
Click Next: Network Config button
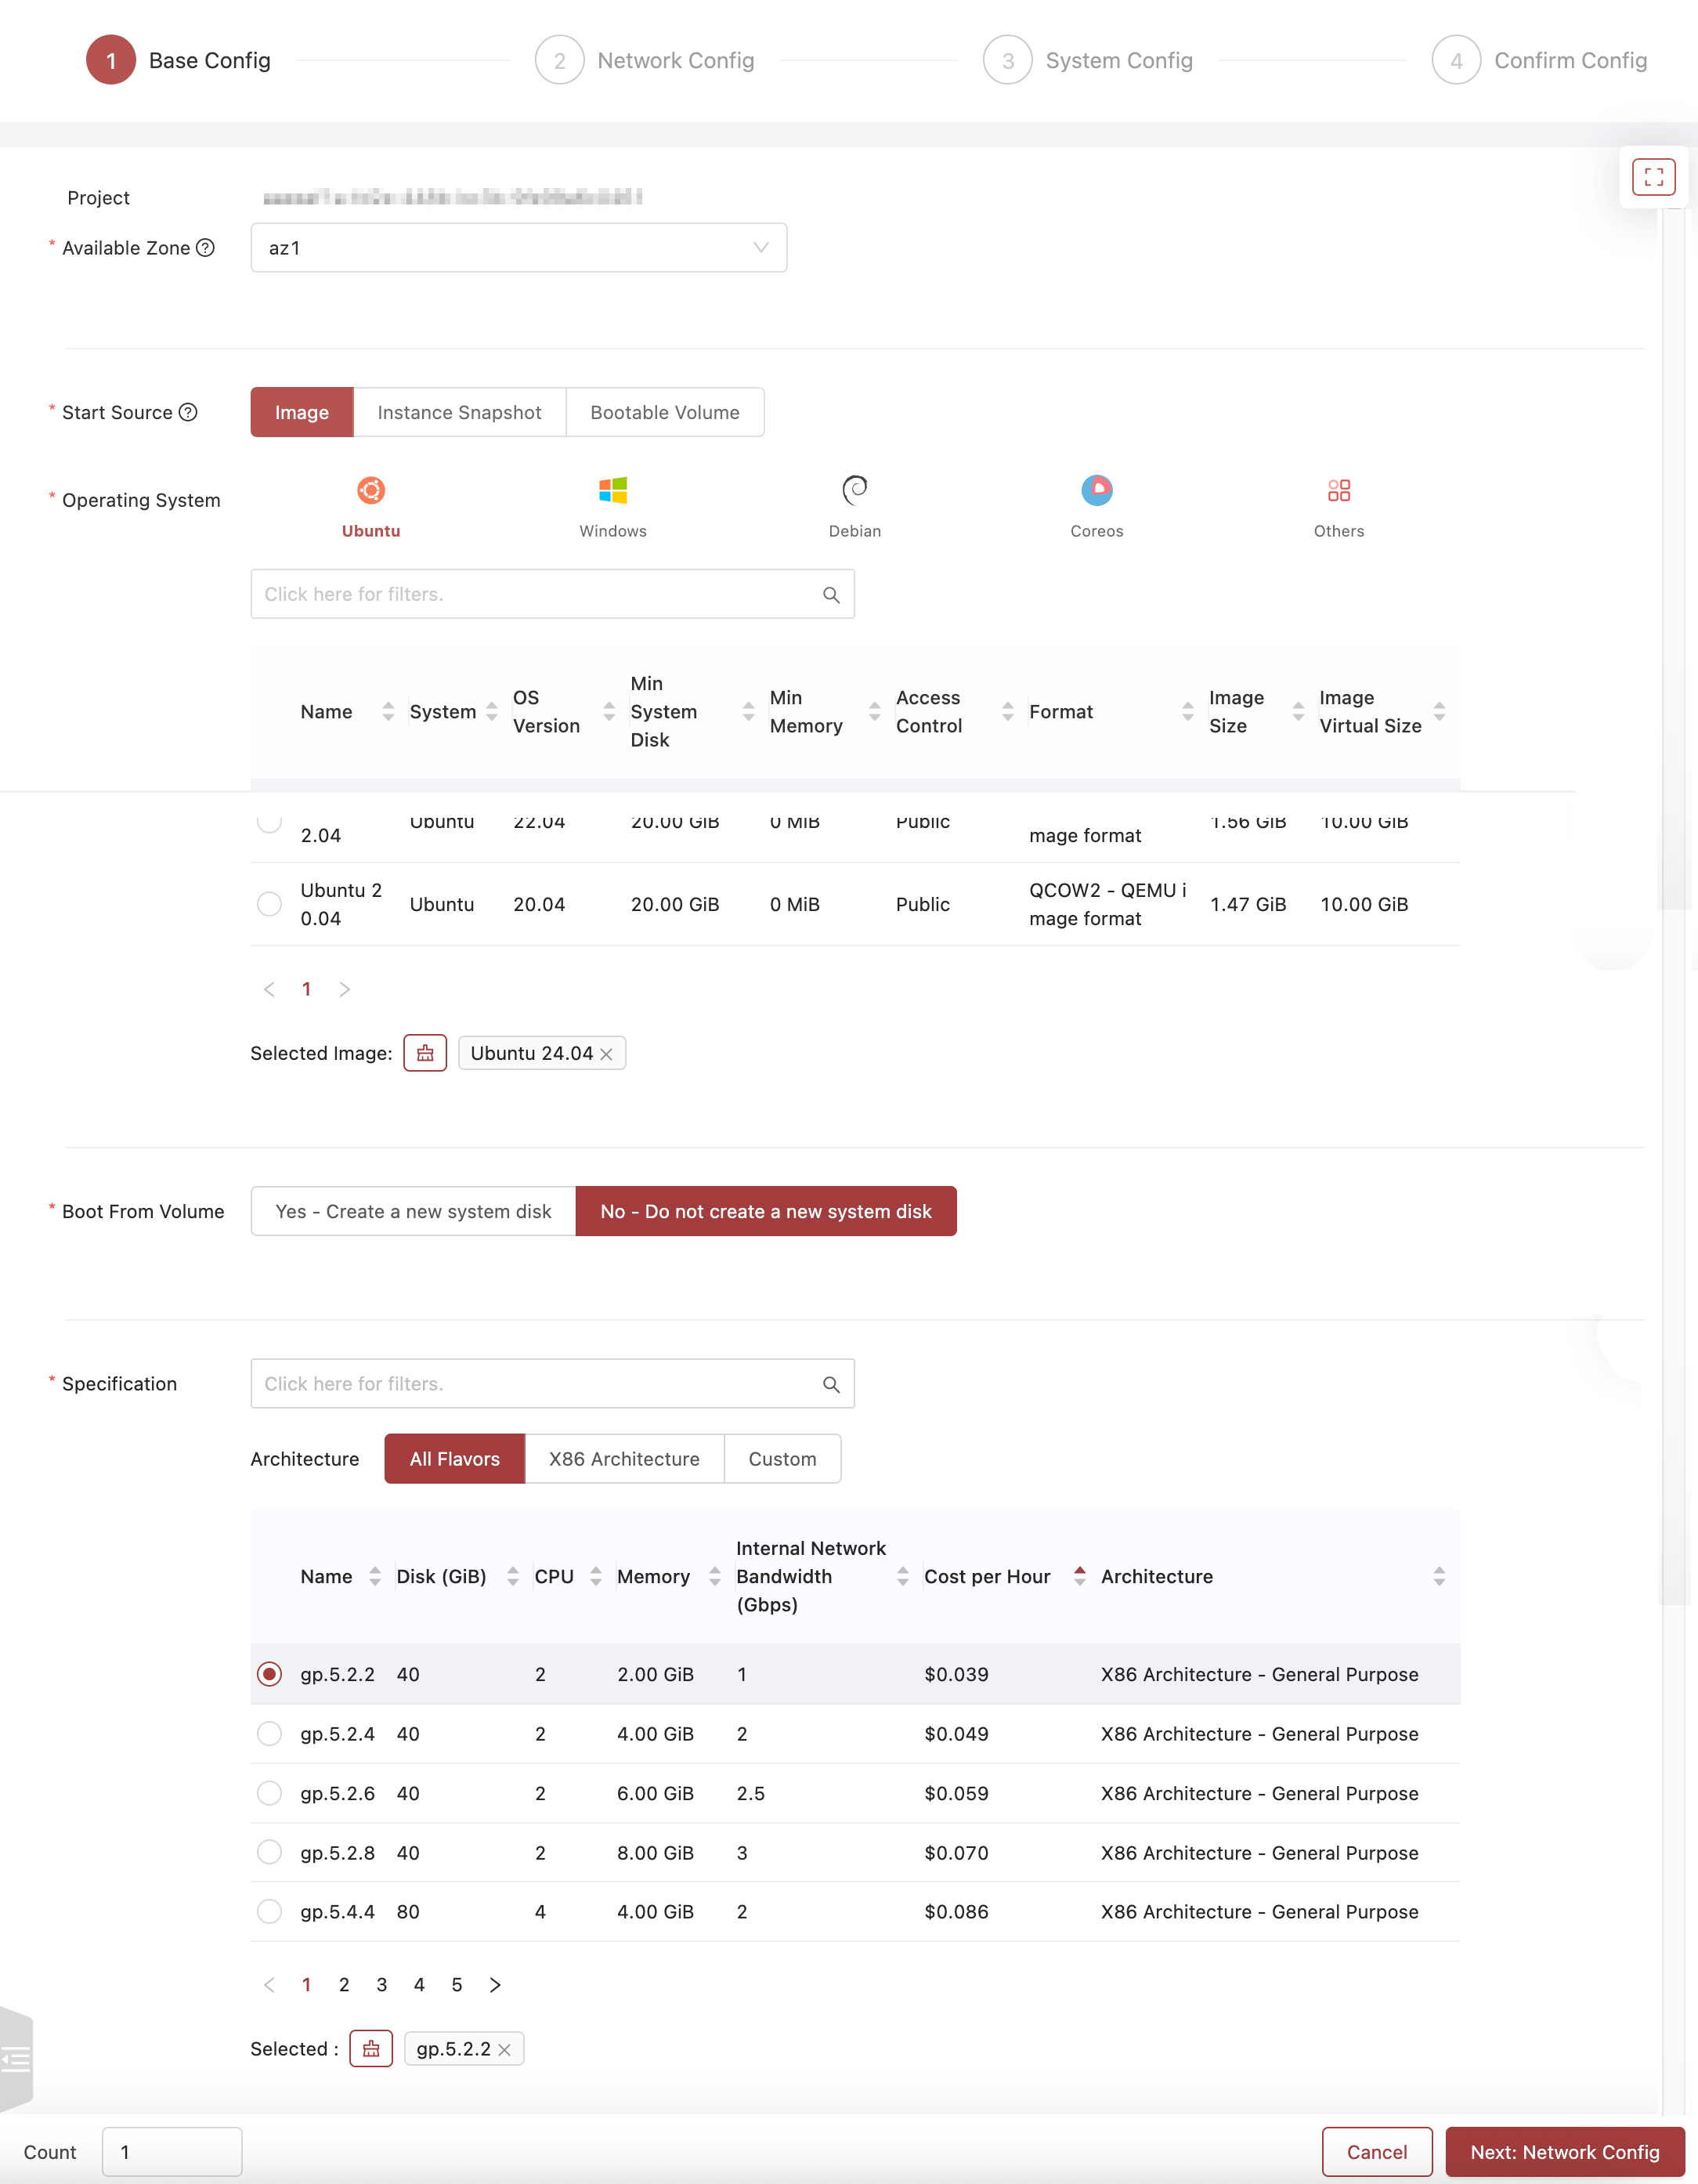tap(1564, 2152)
